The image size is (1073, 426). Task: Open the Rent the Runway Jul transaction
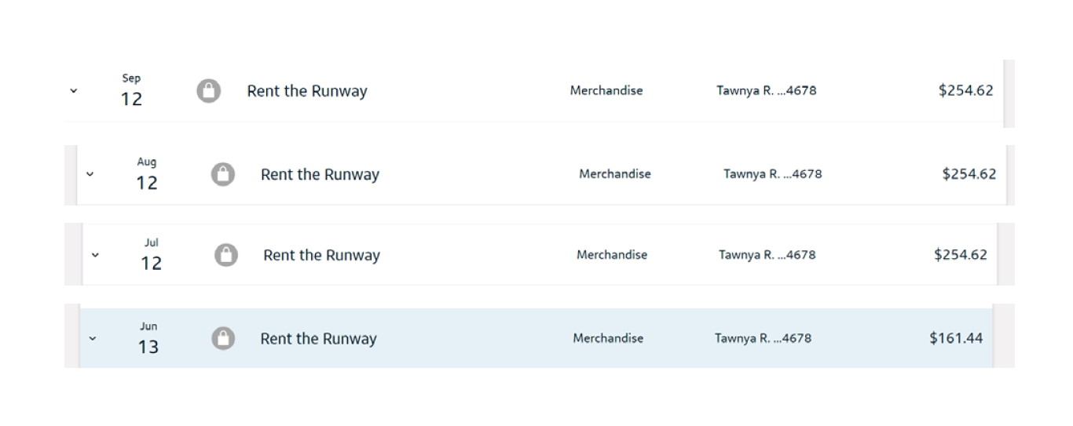(x=321, y=255)
